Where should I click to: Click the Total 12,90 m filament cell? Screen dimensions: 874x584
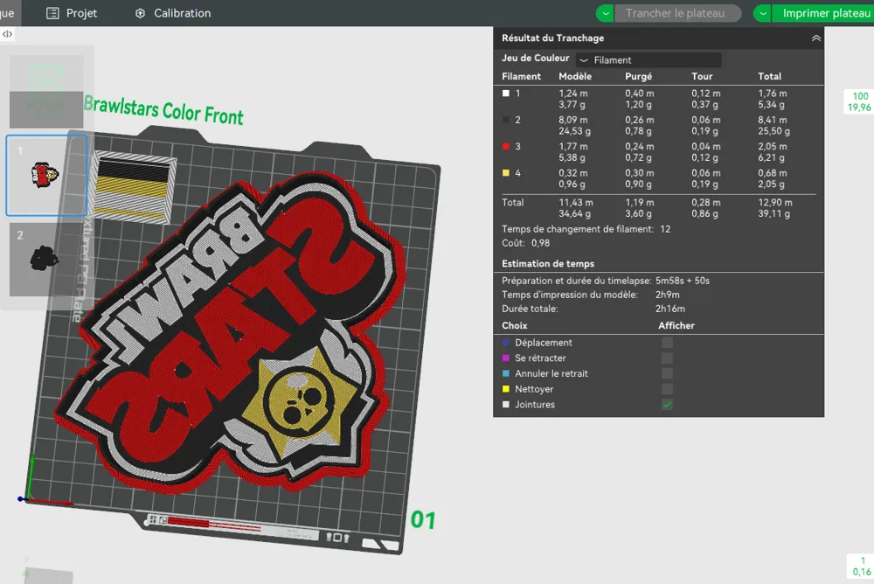(x=774, y=203)
